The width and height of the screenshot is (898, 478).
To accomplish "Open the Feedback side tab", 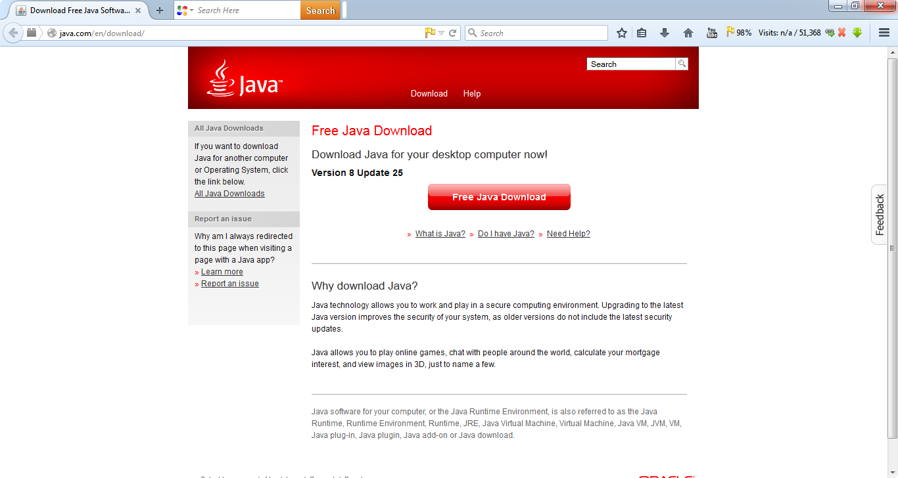I will tap(880, 215).
